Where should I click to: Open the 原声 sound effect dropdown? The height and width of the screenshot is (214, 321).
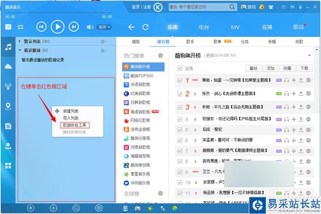point(104,27)
